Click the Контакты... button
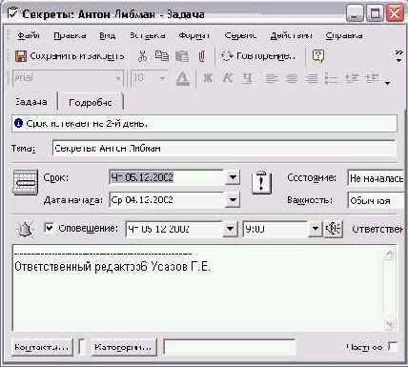Screen dimensions: 408x367 tap(42, 347)
